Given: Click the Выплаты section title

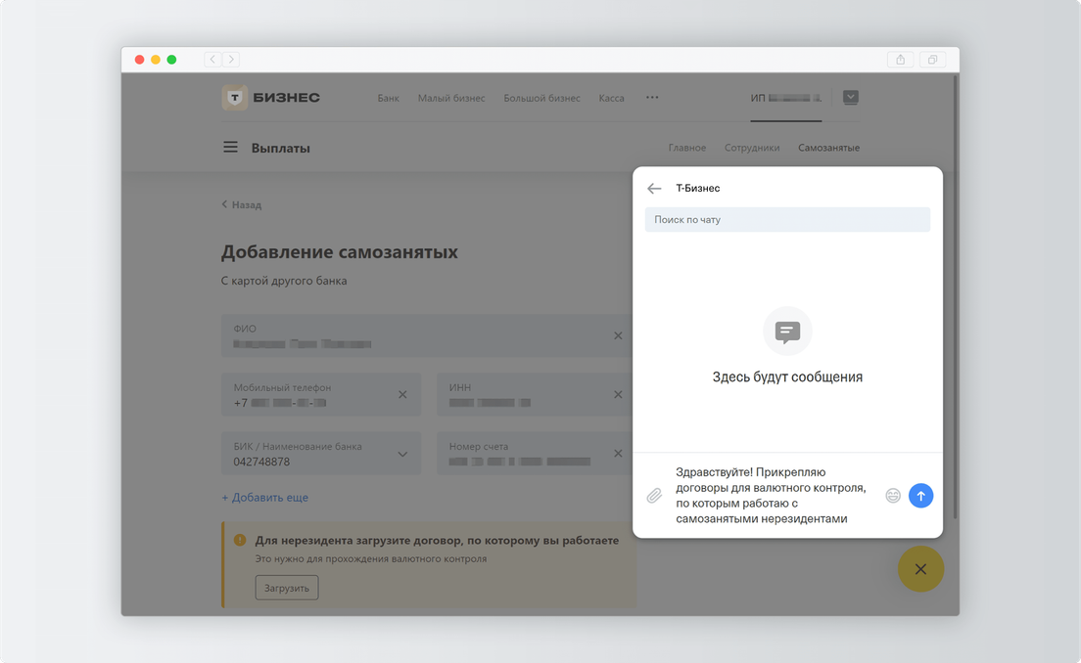Looking at the screenshot, I should (281, 148).
